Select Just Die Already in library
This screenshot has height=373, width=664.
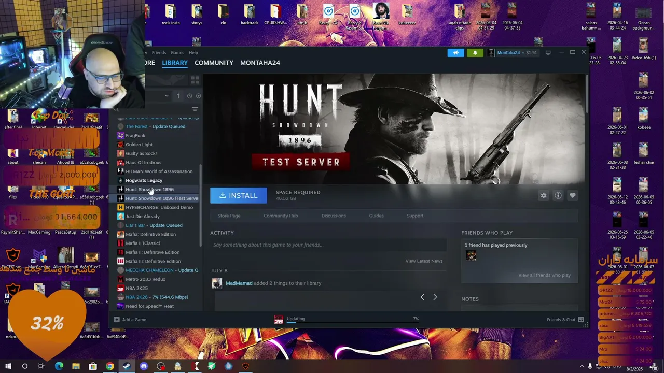(x=143, y=217)
